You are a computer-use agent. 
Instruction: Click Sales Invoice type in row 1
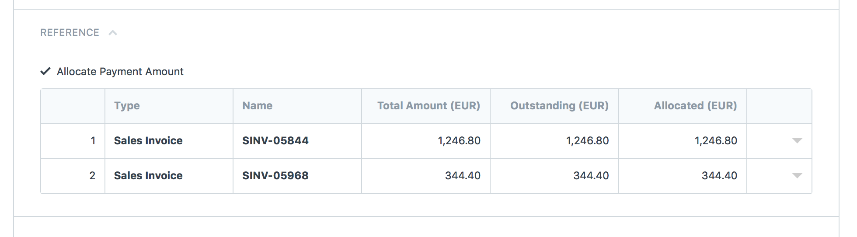(148, 141)
